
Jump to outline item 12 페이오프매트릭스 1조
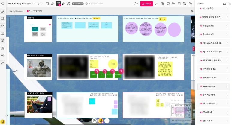point(214,43)
